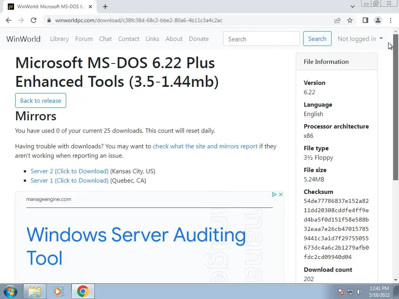Open the Forum nav item
The image size is (399, 299).
tap(84, 39)
